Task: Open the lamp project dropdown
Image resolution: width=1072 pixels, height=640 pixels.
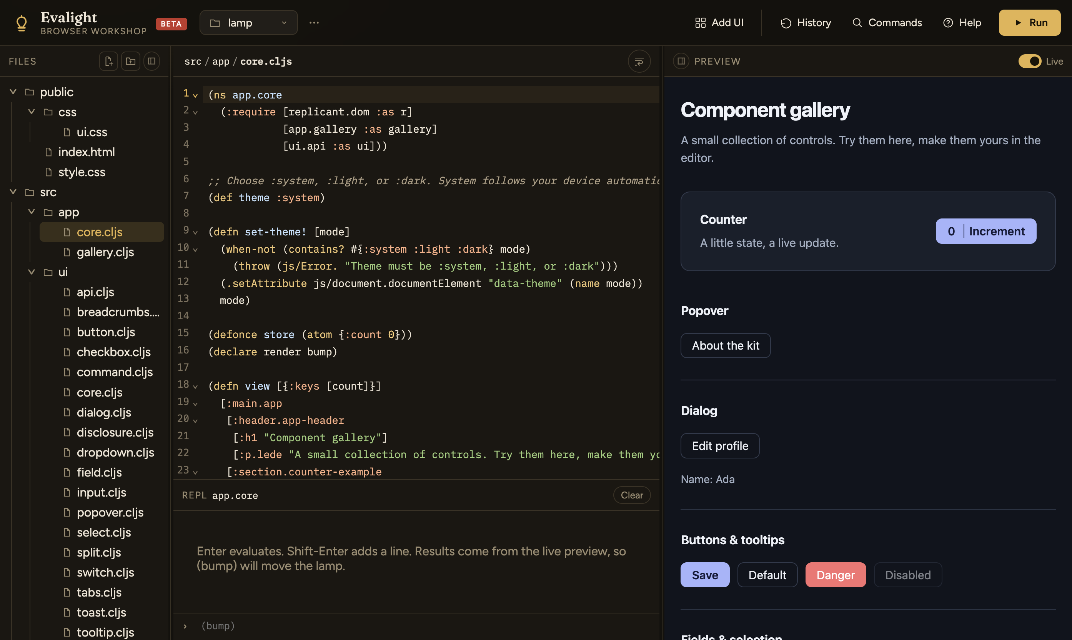Action: click(248, 23)
